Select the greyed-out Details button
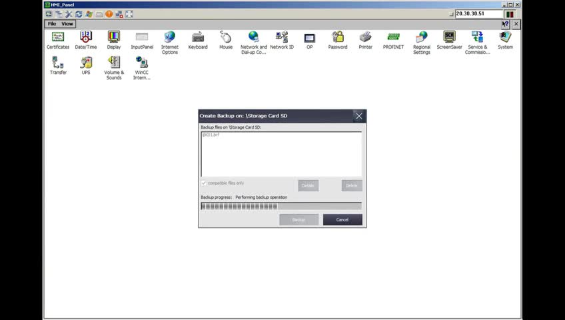Screen dimensions: 565x320 point(308,185)
